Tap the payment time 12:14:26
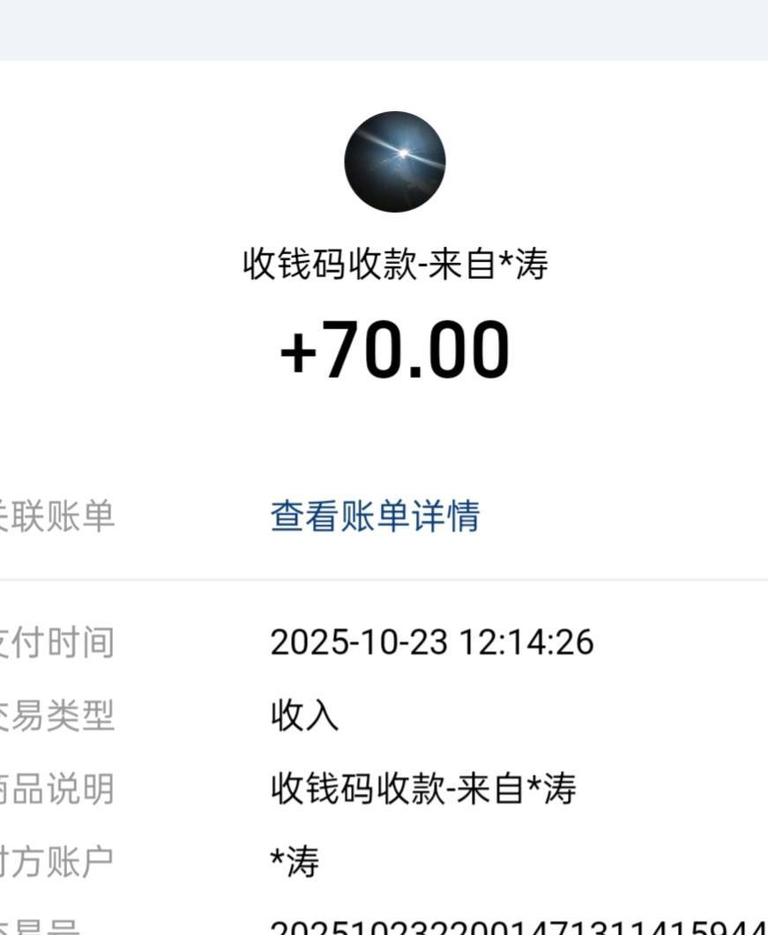768x935 pixels. pos(525,642)
